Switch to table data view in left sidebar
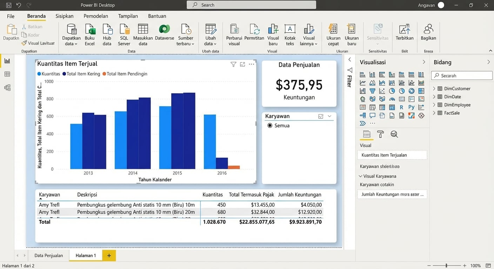Screen dimensions: 494x269 click(x=7, y=74)
